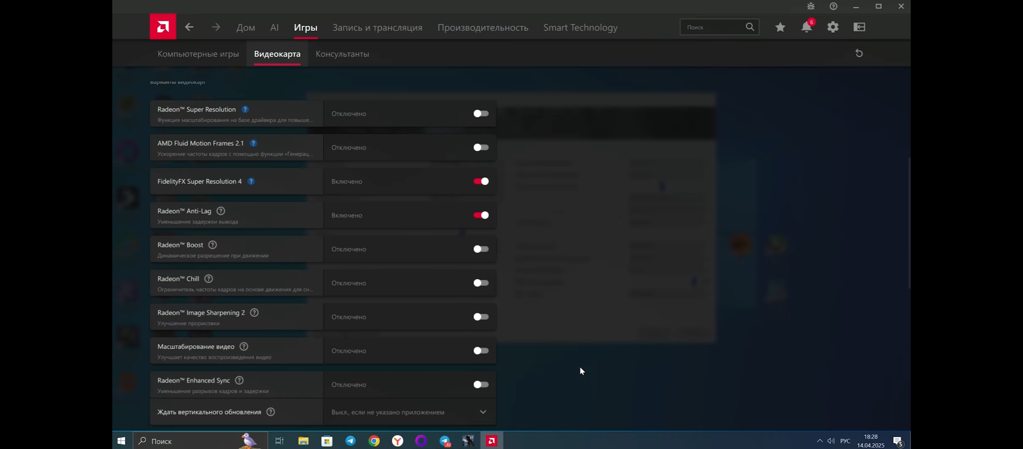This screenshot has height=449, width=1023.
Task: Disable FidelityFX Super Resolution 4 toggle
Action: tap(481, 181)
